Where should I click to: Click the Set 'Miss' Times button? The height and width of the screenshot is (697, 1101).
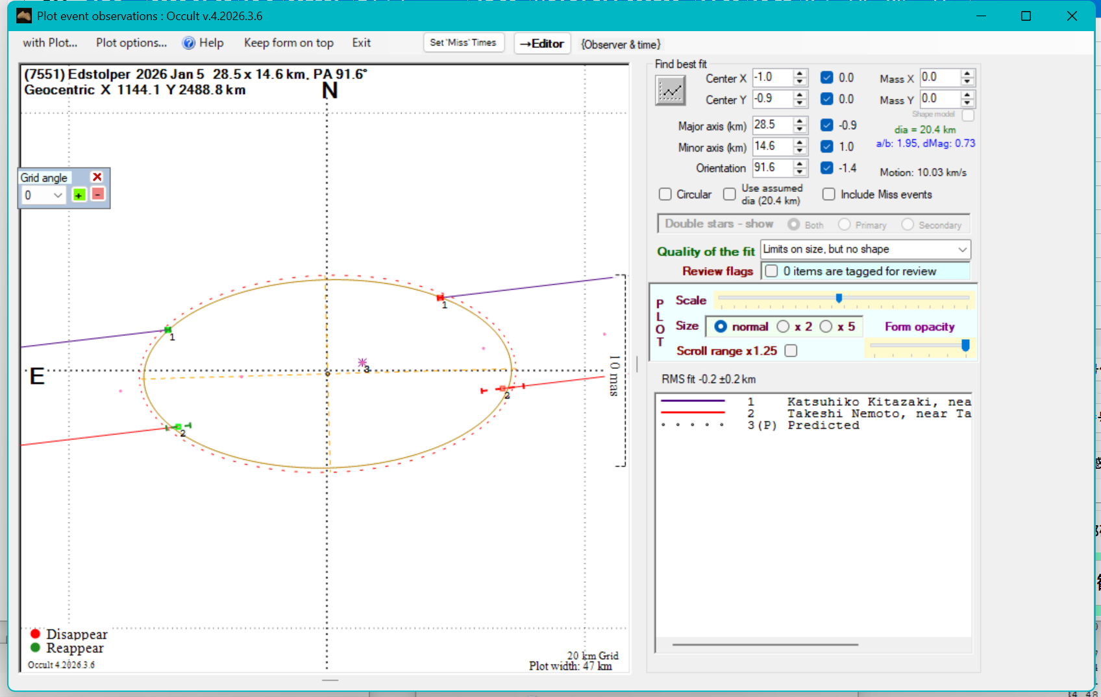pyautogui.click(x=463, y=43)
